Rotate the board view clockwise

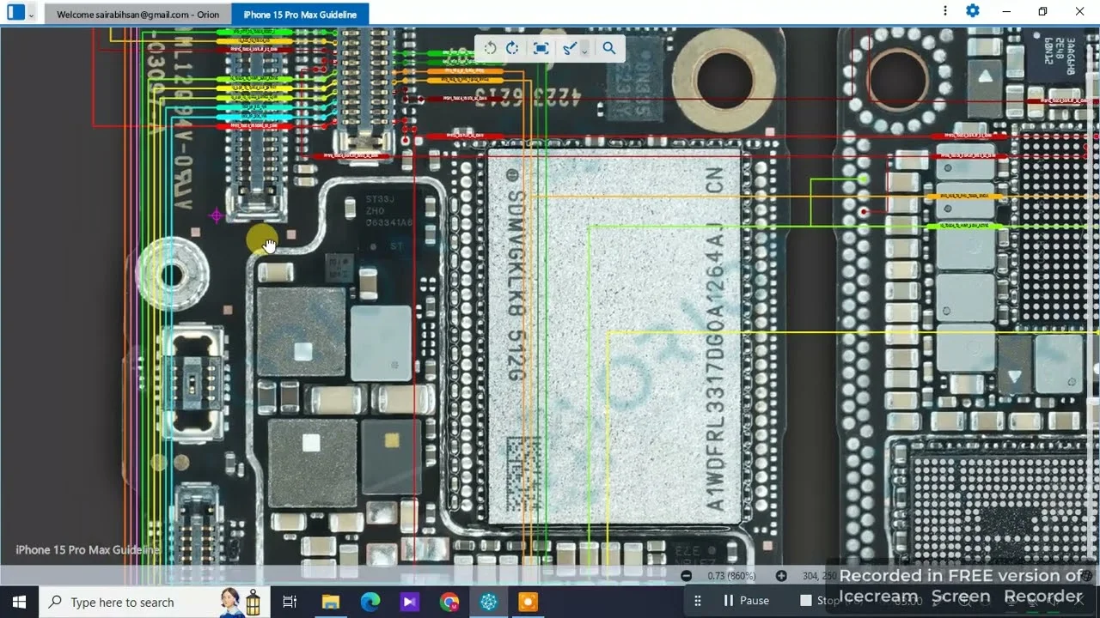512,48
